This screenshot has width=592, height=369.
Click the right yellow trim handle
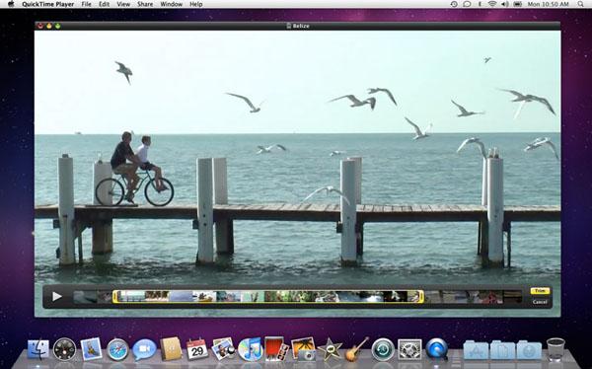[x=421, y=297]
